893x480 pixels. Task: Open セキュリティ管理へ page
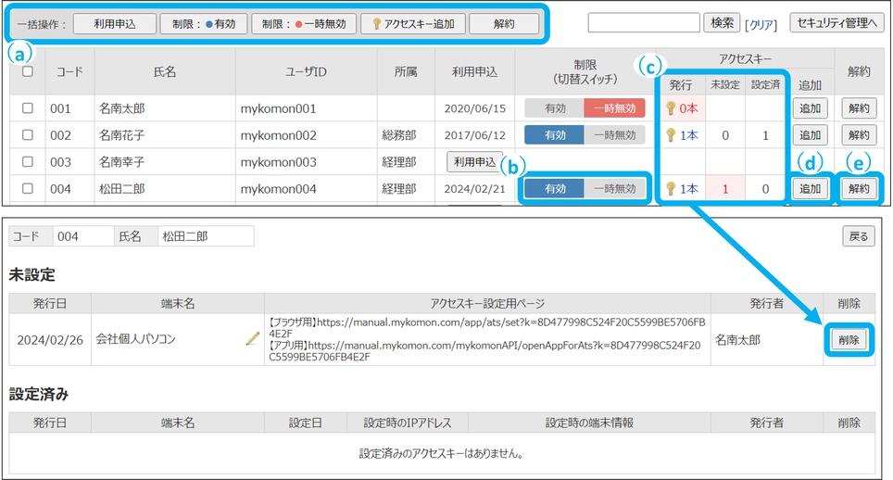click(837, 23)
